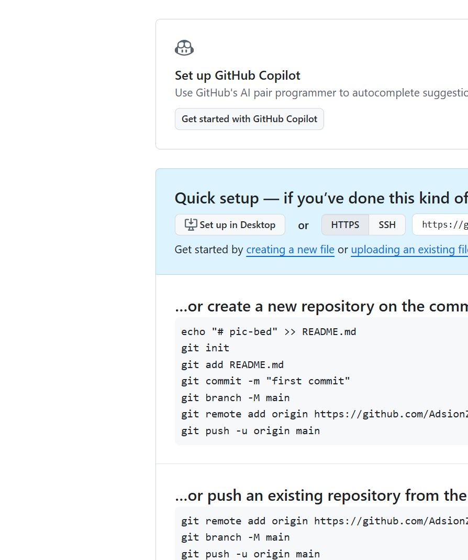468x560 pixels.
Task: Click Get started with GitHub Copilot button
Action: click(249, 119)
